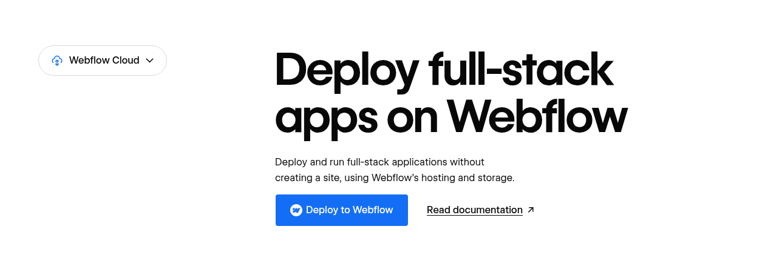Click the Webflow logo icon in Deploy button
The height and width of the screenshot is (272, 768).
point(296,210)
